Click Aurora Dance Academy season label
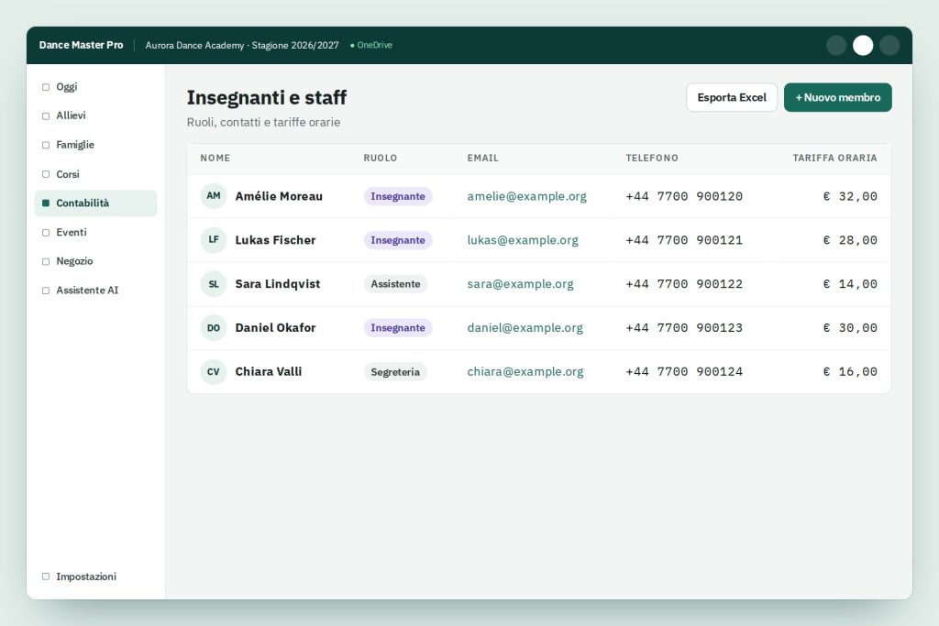Screen dimensions: 939x626 click(x=242, y=46)
